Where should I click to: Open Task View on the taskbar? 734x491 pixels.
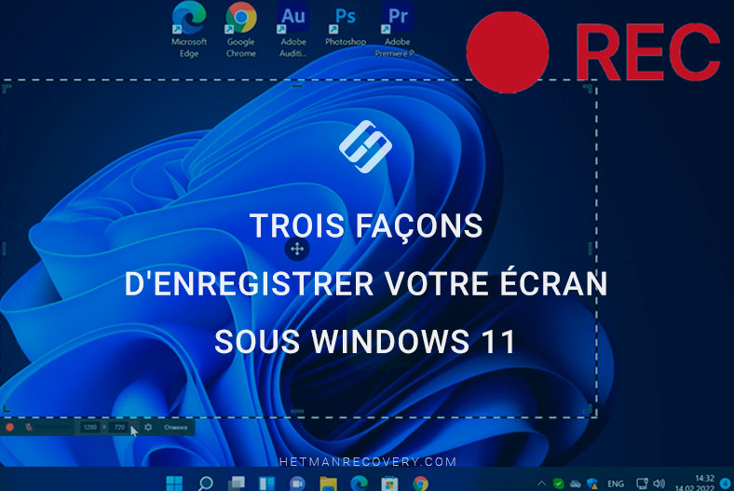(x=237, y=483)
